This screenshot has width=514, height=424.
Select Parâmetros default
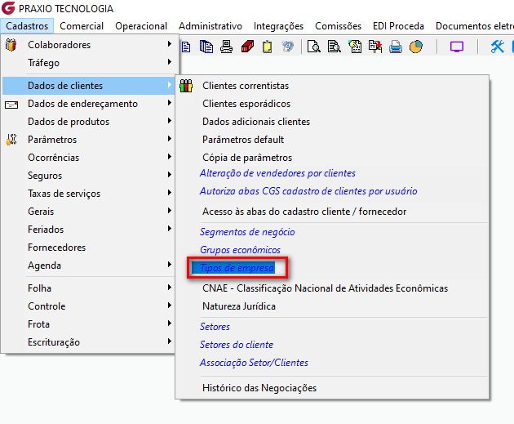click(243, 140)
